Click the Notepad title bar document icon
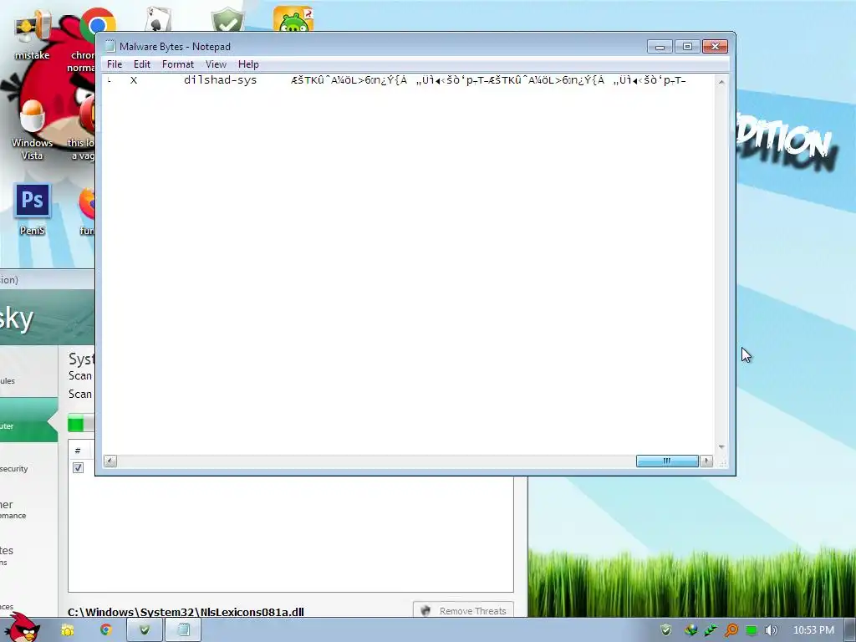Image resolution: width=856 pixels, height=642 pixels. pyautogui.click(x=110, y=47)
